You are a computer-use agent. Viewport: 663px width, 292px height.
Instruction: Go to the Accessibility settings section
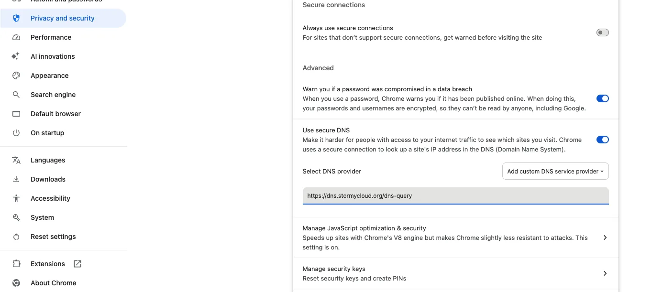(x=50, y=198)
